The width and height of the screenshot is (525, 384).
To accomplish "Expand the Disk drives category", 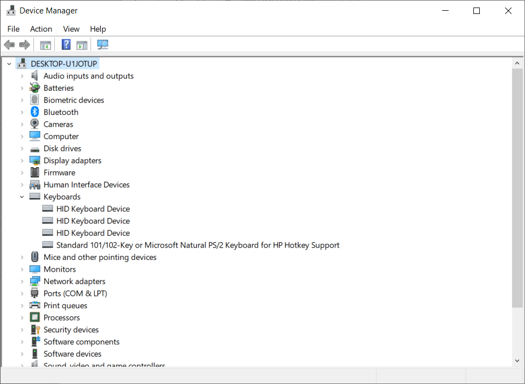I will [22, 148].
